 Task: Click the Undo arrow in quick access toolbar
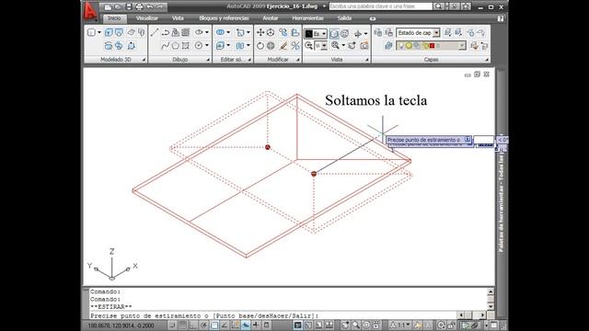[x=149, y=6]
